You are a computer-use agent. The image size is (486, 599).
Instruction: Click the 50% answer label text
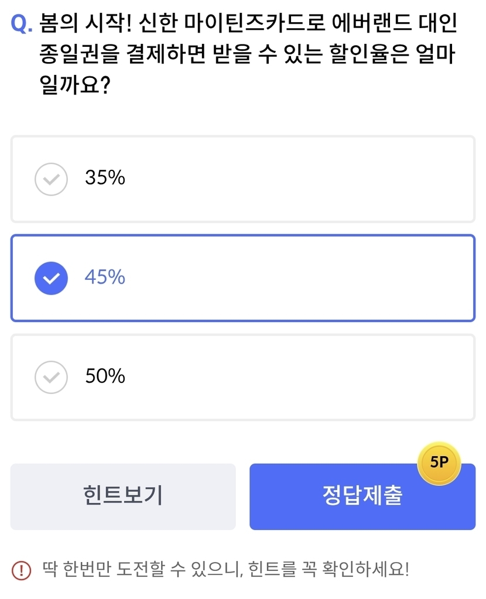click(x=105, y=376)
